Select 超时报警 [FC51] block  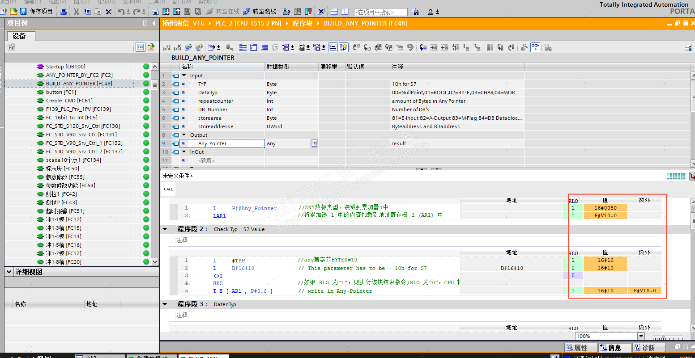[65, 211]
